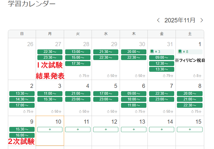214x149 pixels.
Task: Select the 16:00 lesson on November 9
Action: pos(22,135)
